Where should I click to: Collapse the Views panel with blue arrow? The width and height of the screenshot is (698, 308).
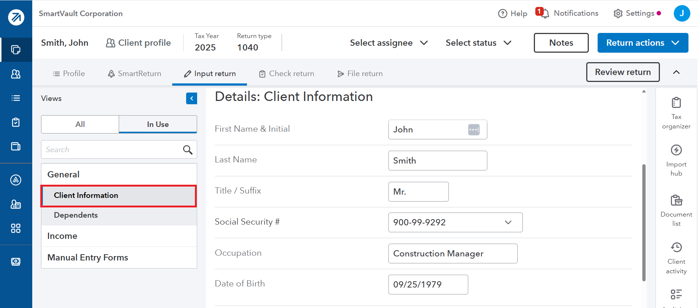tap(192, 98)
